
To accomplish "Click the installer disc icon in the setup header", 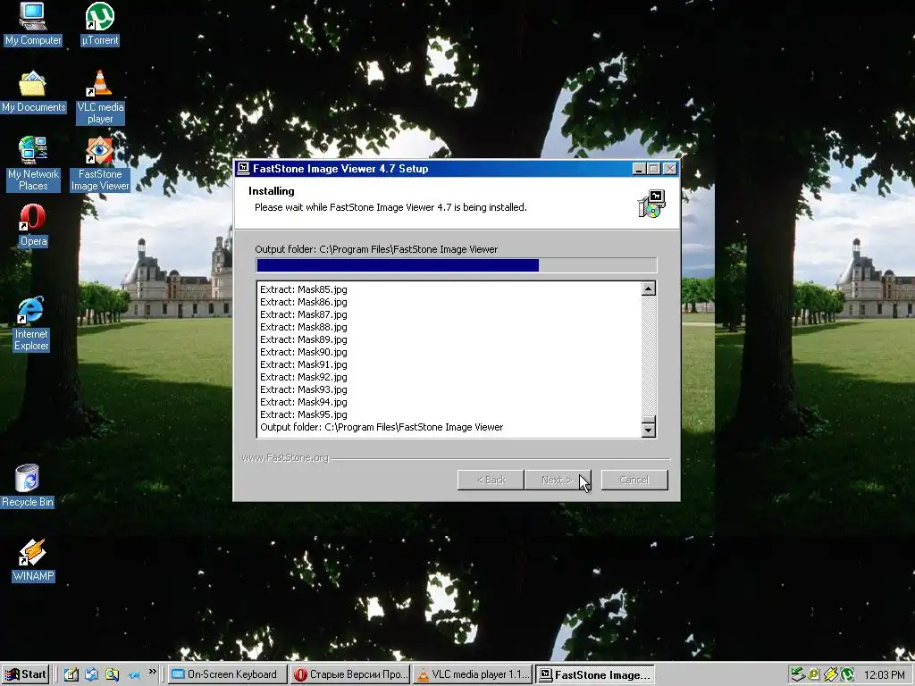I will tap(651, 204).
